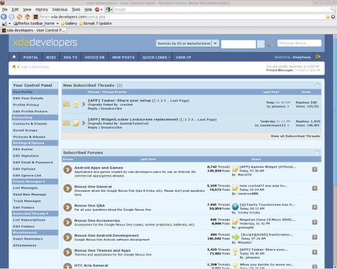
Task: Open Edit Signature in control panel sidebar
Action: coord(26,156)
